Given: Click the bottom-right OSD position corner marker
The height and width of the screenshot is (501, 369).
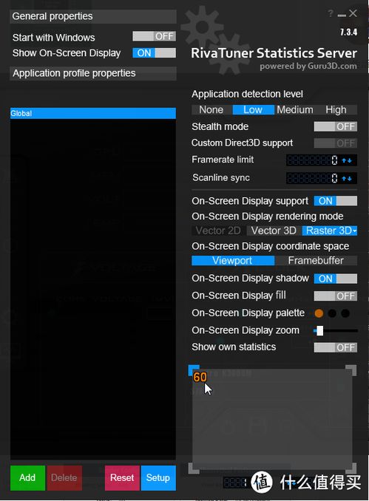Looking at the screenshot, I should click(351, 468).
